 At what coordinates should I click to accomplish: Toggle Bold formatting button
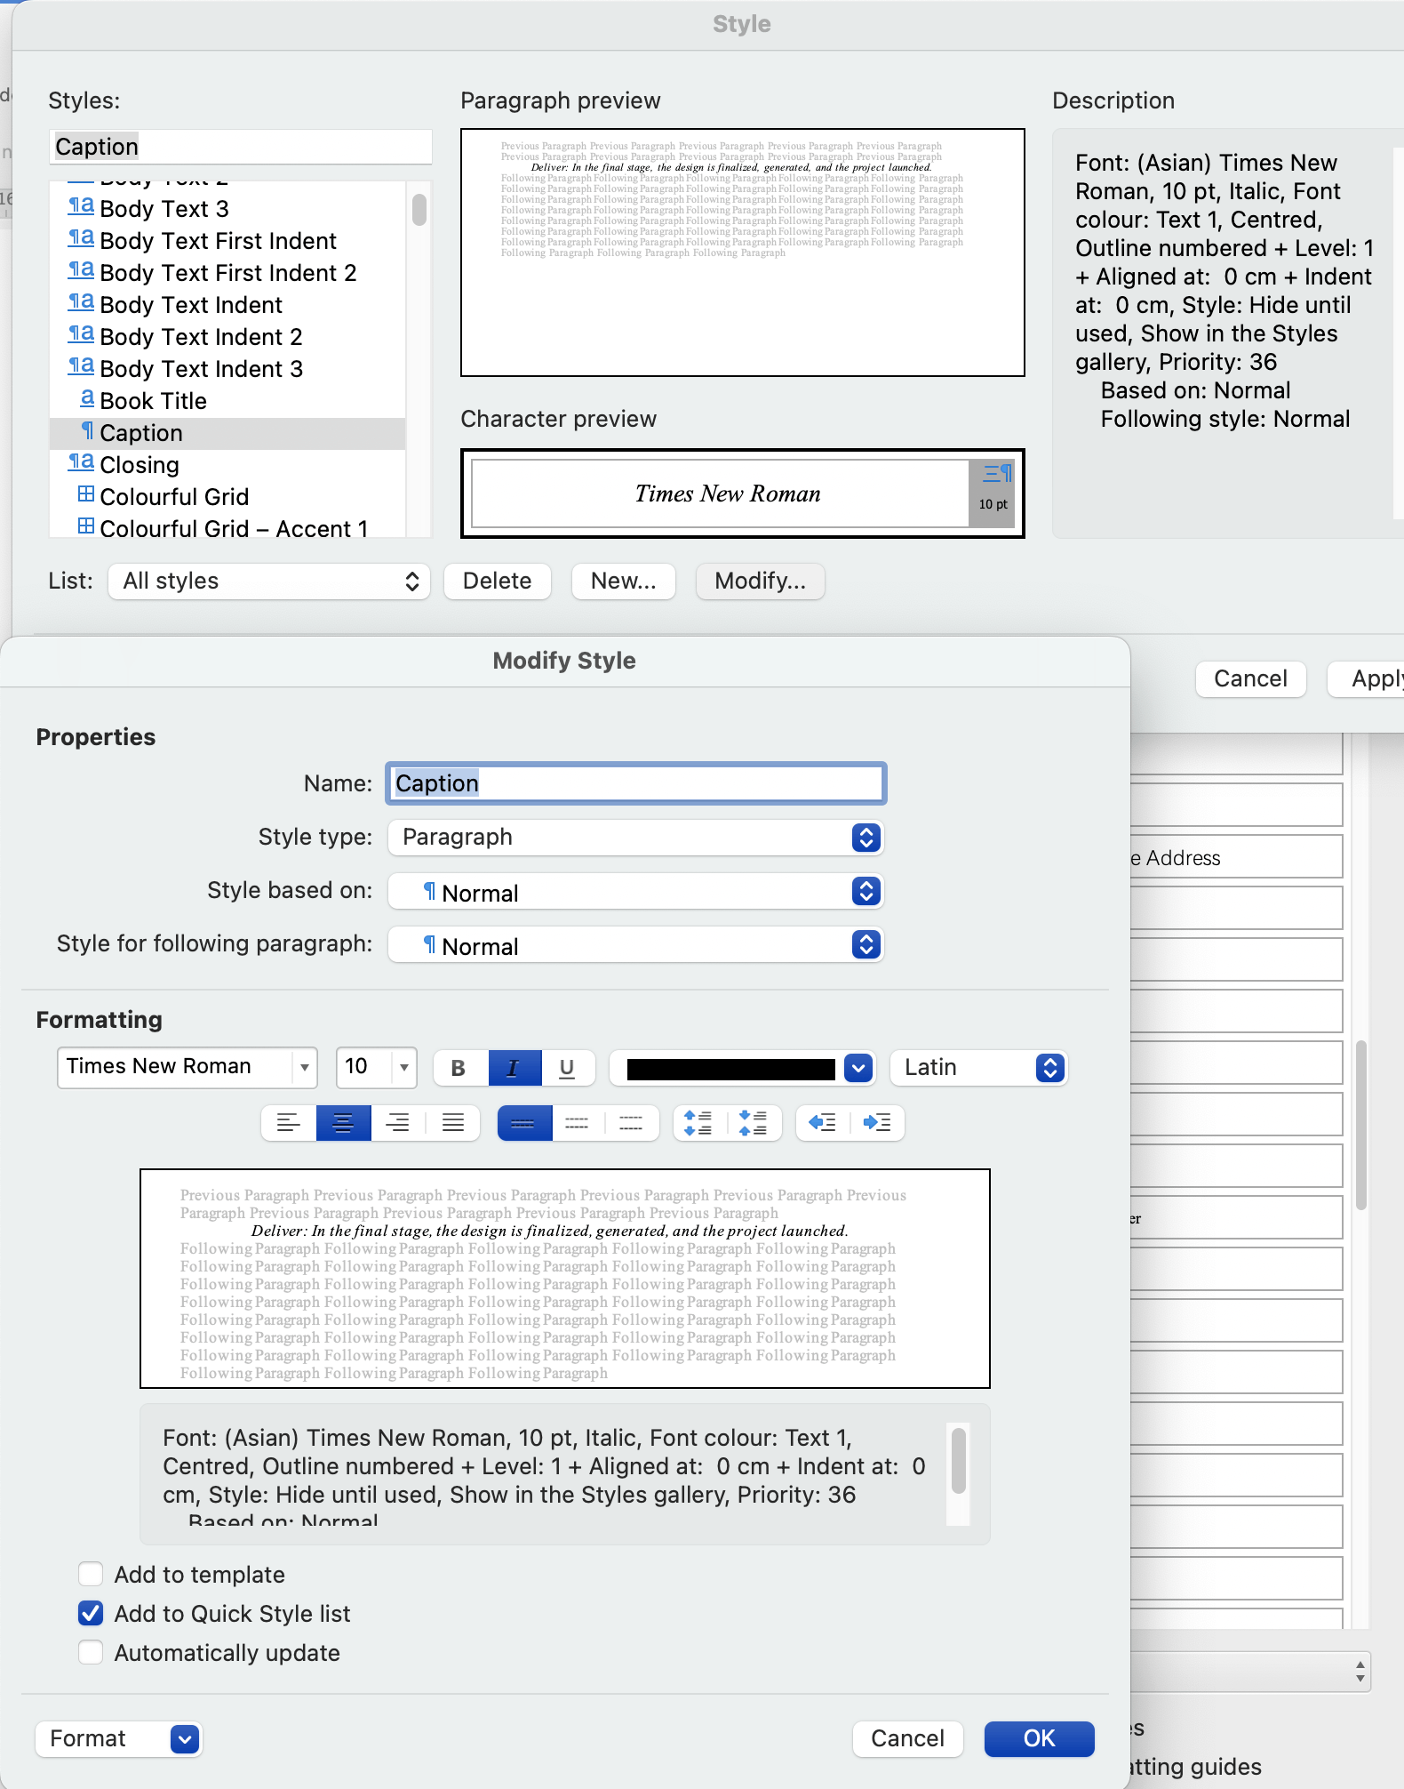click(459, 1068)
